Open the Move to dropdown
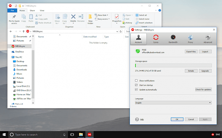This screenshot has width=222, height=138. click(x=57, y=19)
